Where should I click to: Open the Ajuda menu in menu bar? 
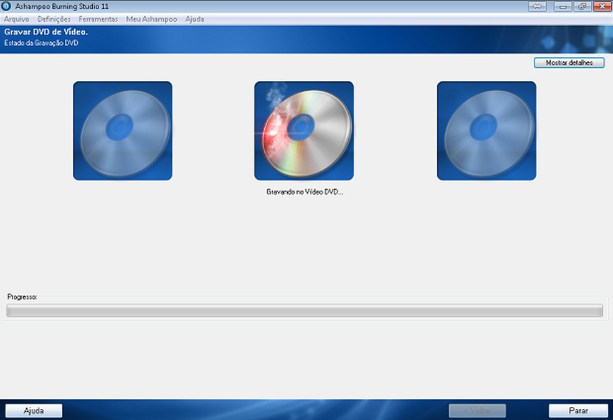(194, 19)
